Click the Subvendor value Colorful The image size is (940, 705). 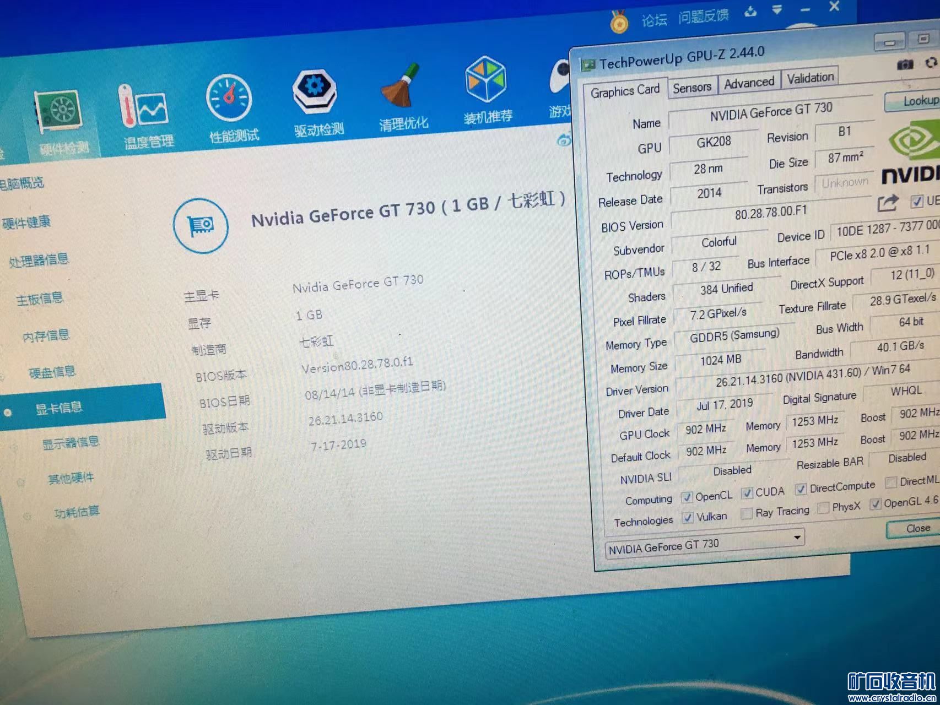pyautogui.click(x=719, y=242)
